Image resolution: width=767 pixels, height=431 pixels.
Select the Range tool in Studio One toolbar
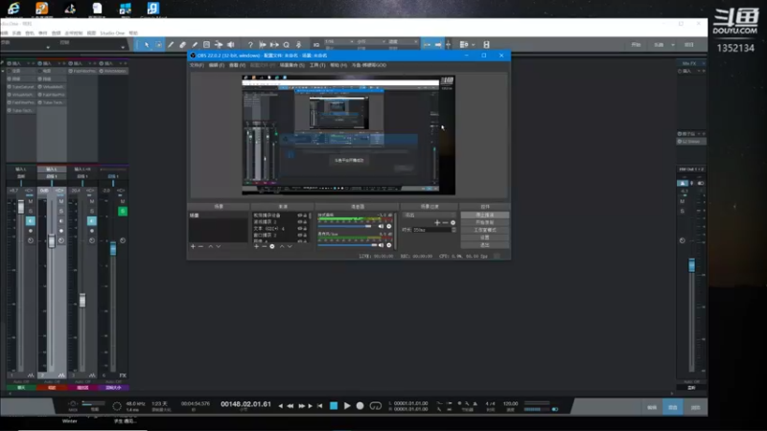point(158,44)
